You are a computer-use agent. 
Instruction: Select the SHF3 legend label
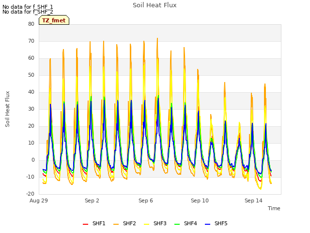pos(160,223)
